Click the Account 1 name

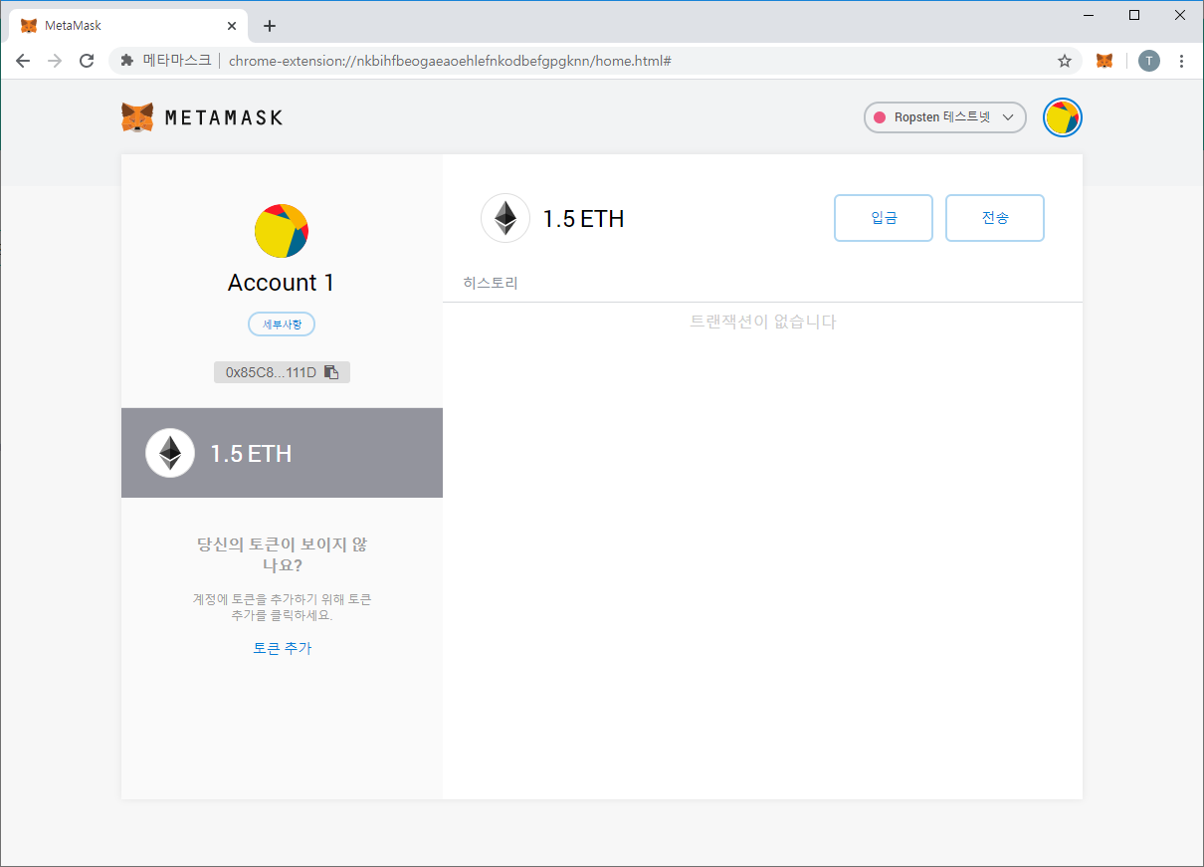point(282,283)
